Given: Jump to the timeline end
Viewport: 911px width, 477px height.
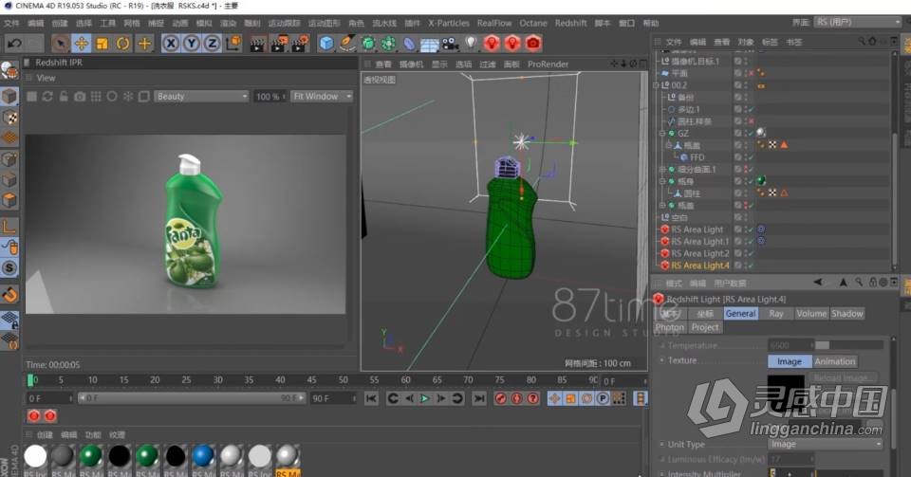Looking at the screenshot, I should click(478, 398).
